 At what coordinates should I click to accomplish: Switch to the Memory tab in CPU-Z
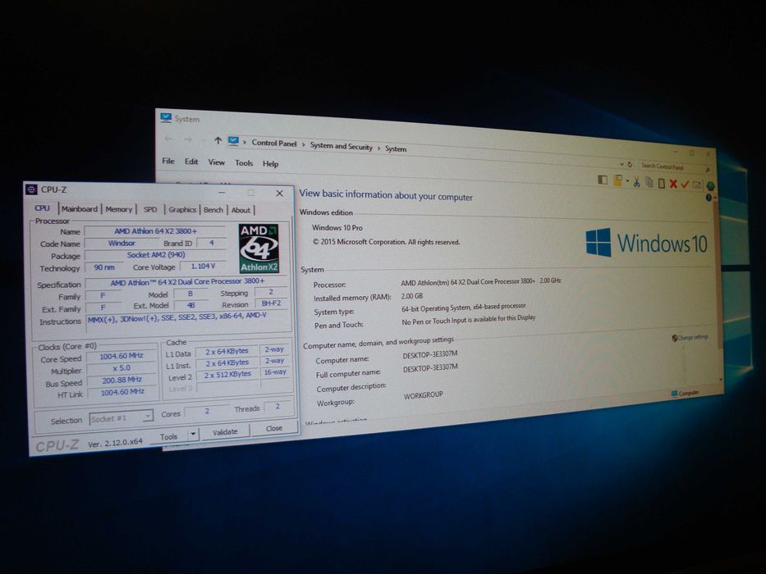pos(119,209)
